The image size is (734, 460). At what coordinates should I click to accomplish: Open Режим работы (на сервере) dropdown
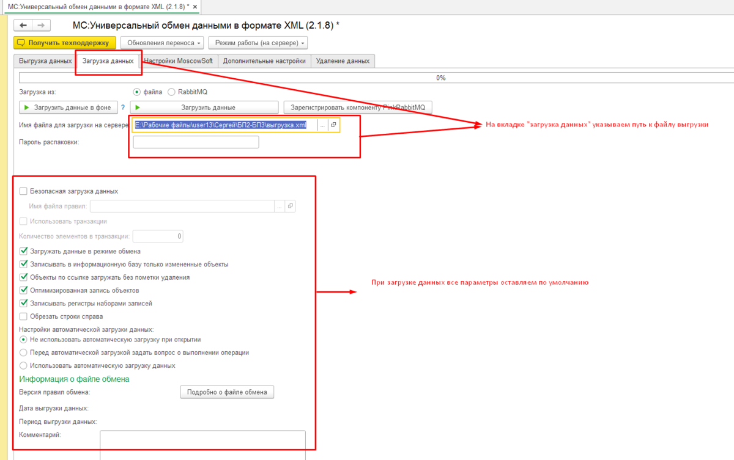pyautogui.click(x=258, y=43)
